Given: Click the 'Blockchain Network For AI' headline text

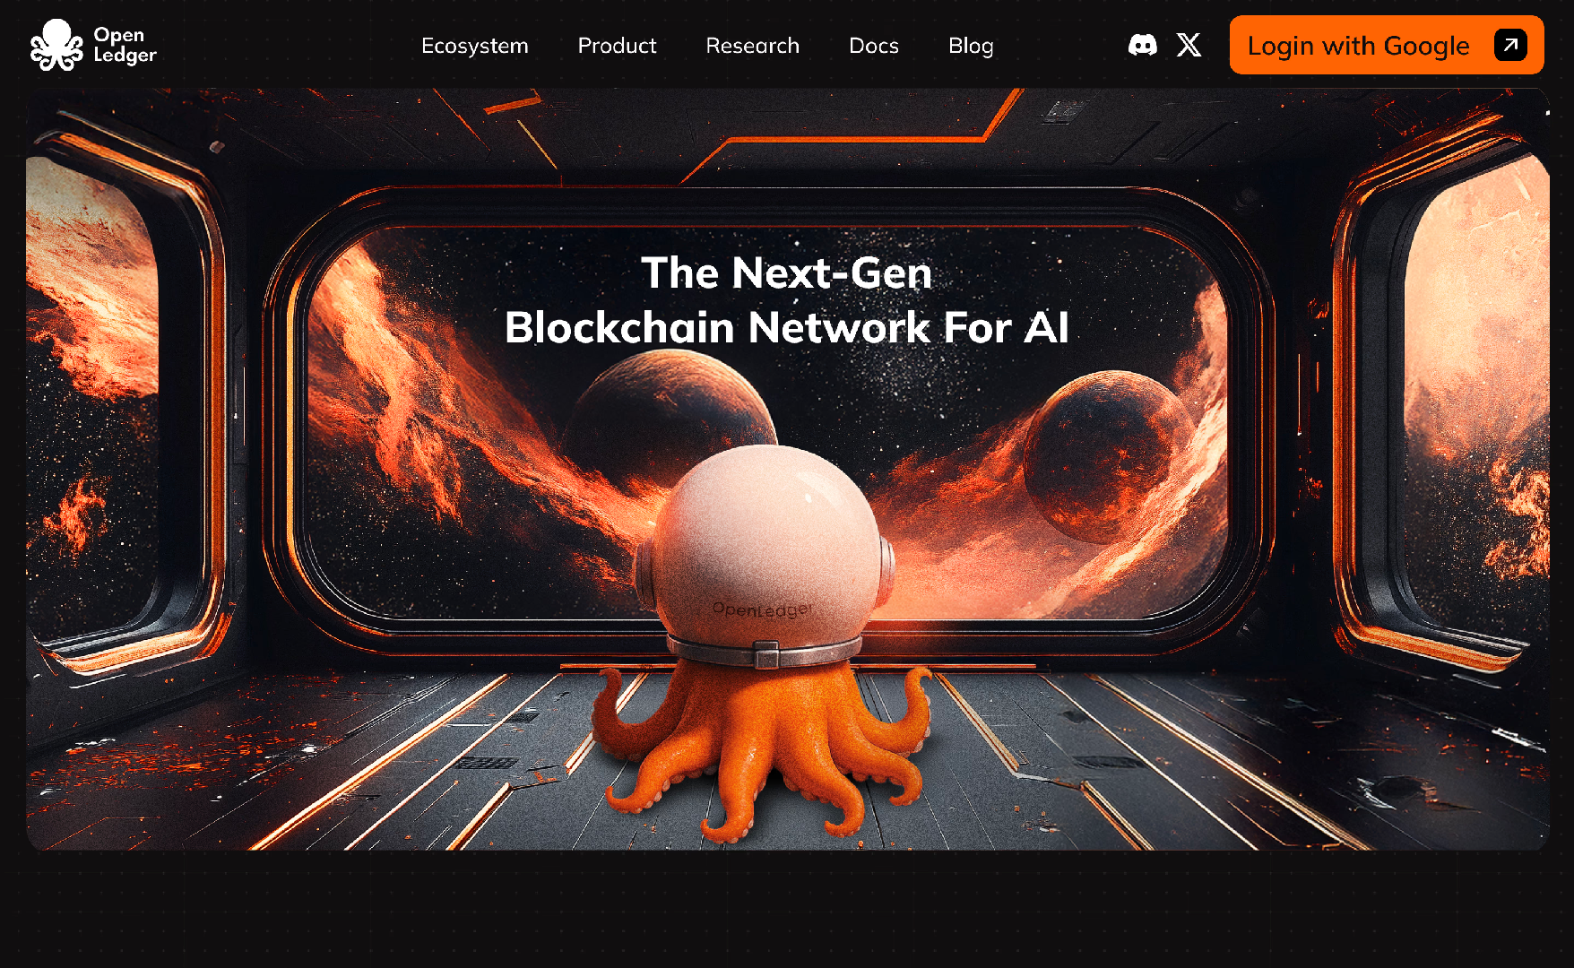Looking at the screenshot, I should point(787,327).
